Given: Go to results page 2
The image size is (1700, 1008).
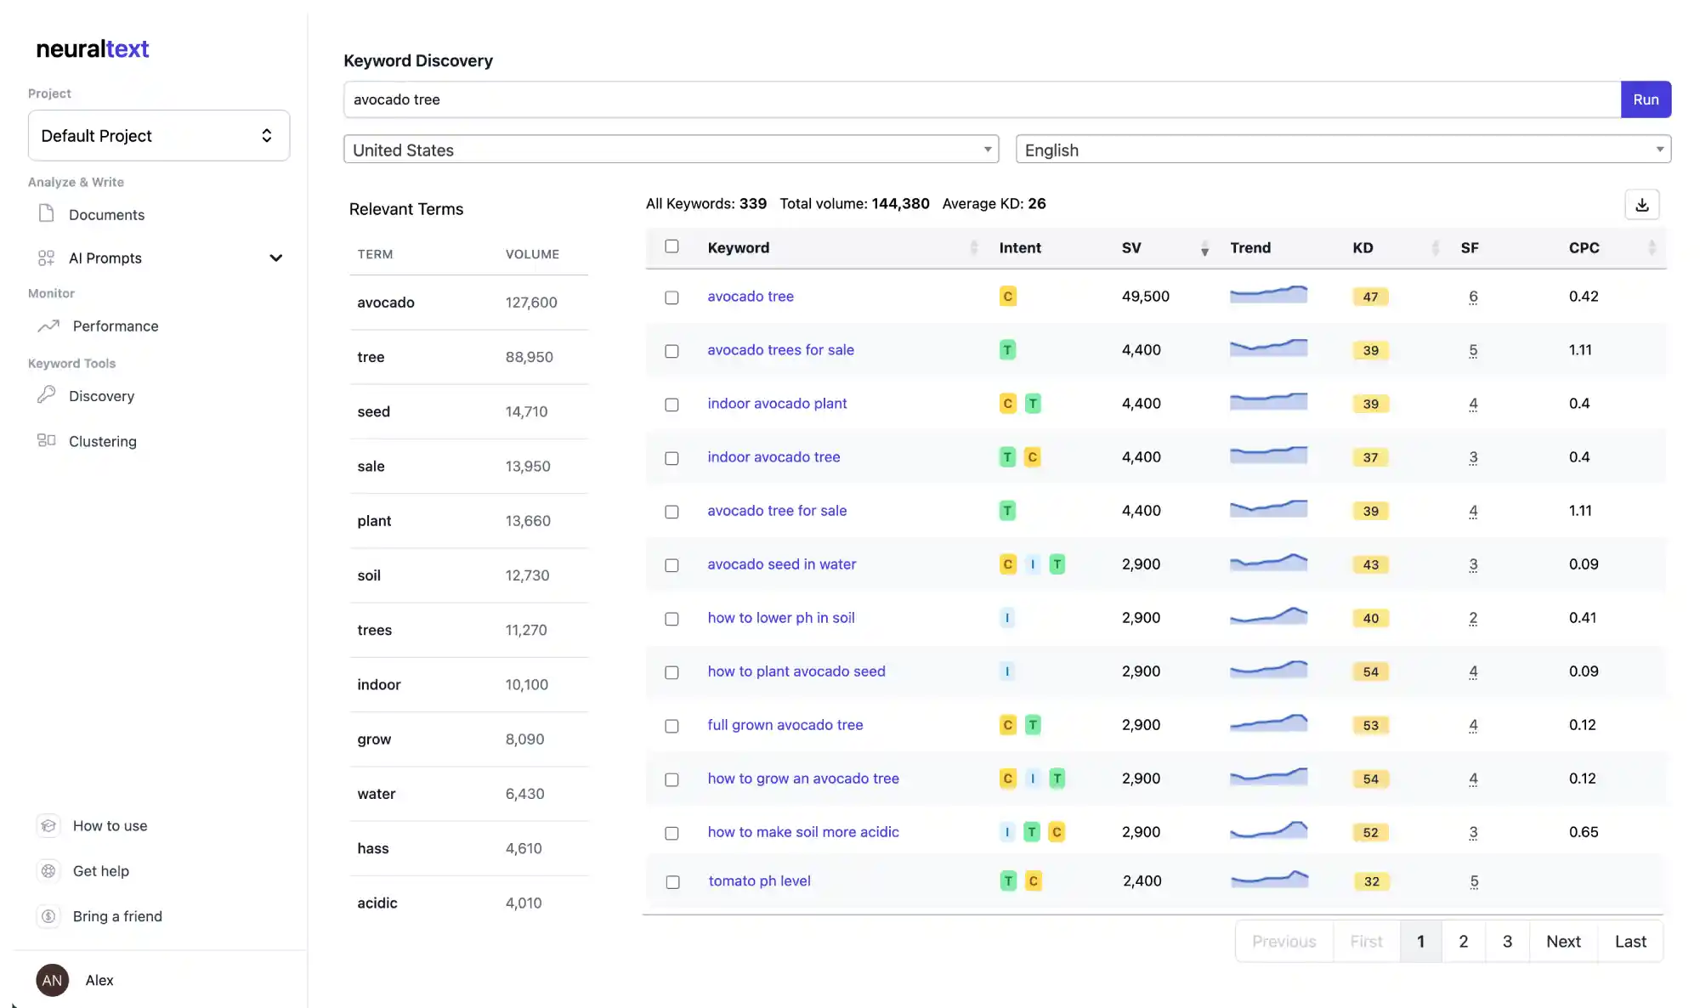Looking at the screenshot, I should [x=1463, y=941].
